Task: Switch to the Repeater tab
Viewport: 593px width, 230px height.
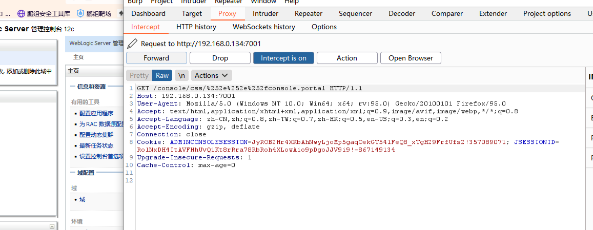Action: pyautogui.click(x=309, y=14)
